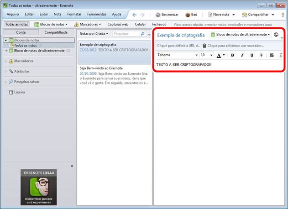The height and width of the screenshot is (209, 288).
Task: Click the Forward navigation arrow
Action: 142,15
